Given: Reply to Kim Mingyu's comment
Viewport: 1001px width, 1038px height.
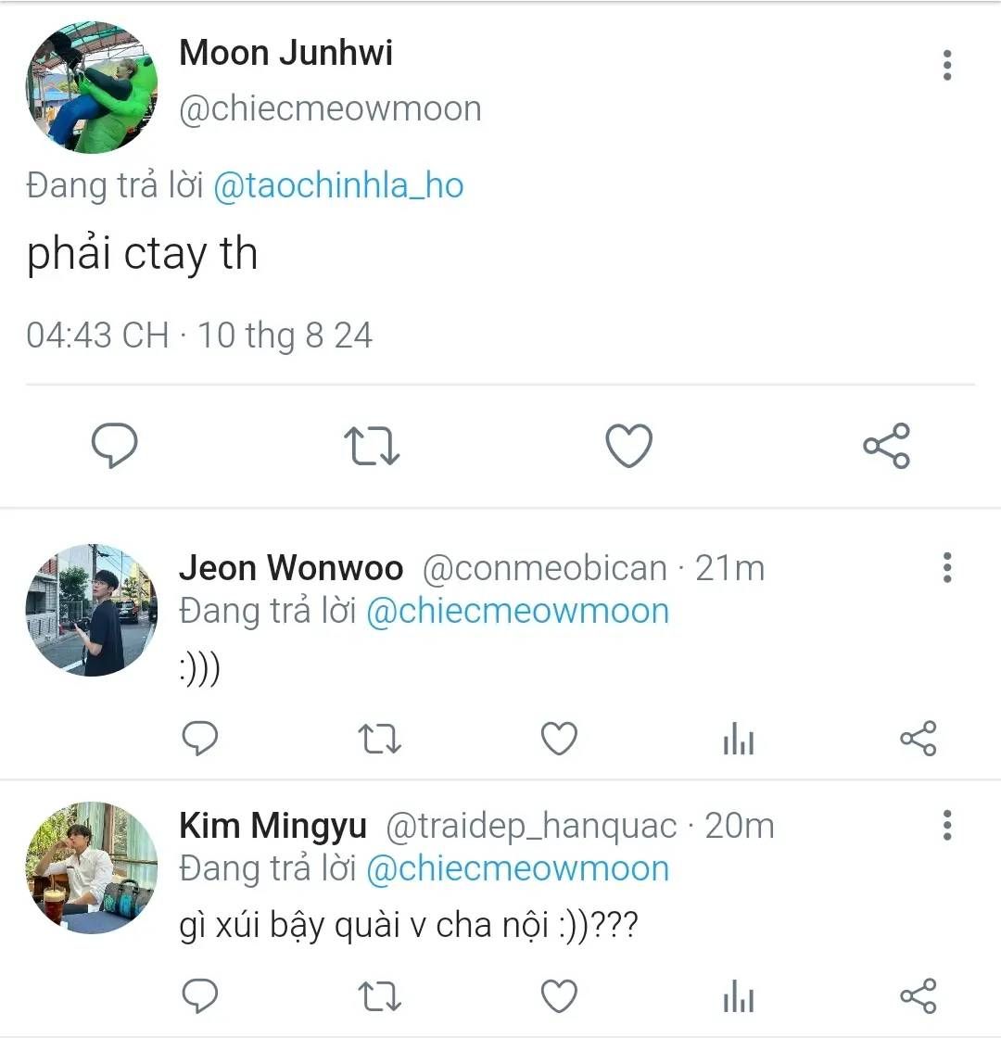Looking at the screenshot, I should pyautogui.click(x=198, y=996).
